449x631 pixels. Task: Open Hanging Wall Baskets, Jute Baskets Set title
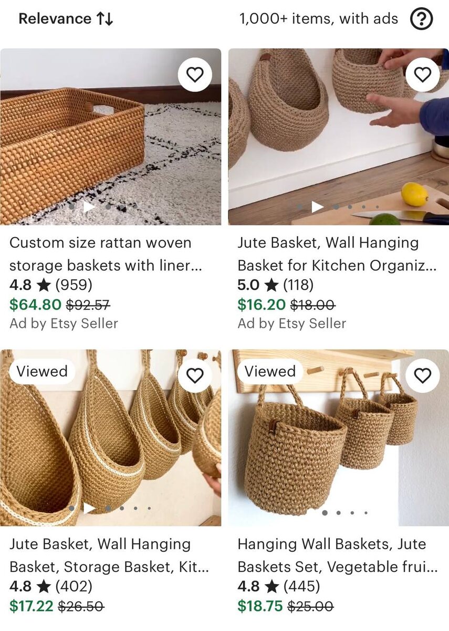tap(337, 555)
